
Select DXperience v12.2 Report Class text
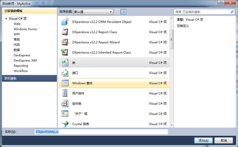[x=94, y=32]
